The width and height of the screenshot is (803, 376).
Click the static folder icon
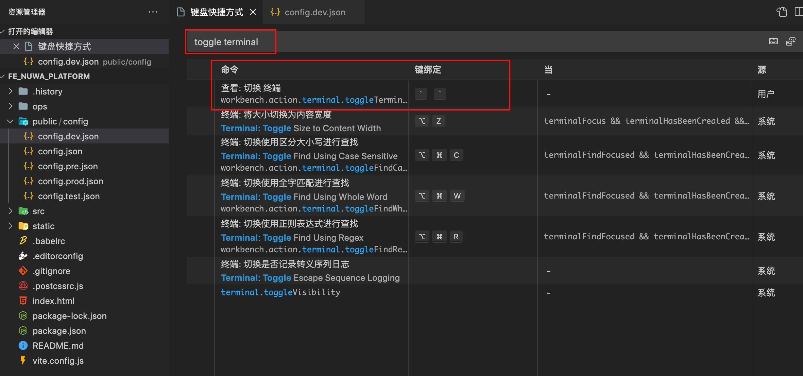click(x=23, y=226)
